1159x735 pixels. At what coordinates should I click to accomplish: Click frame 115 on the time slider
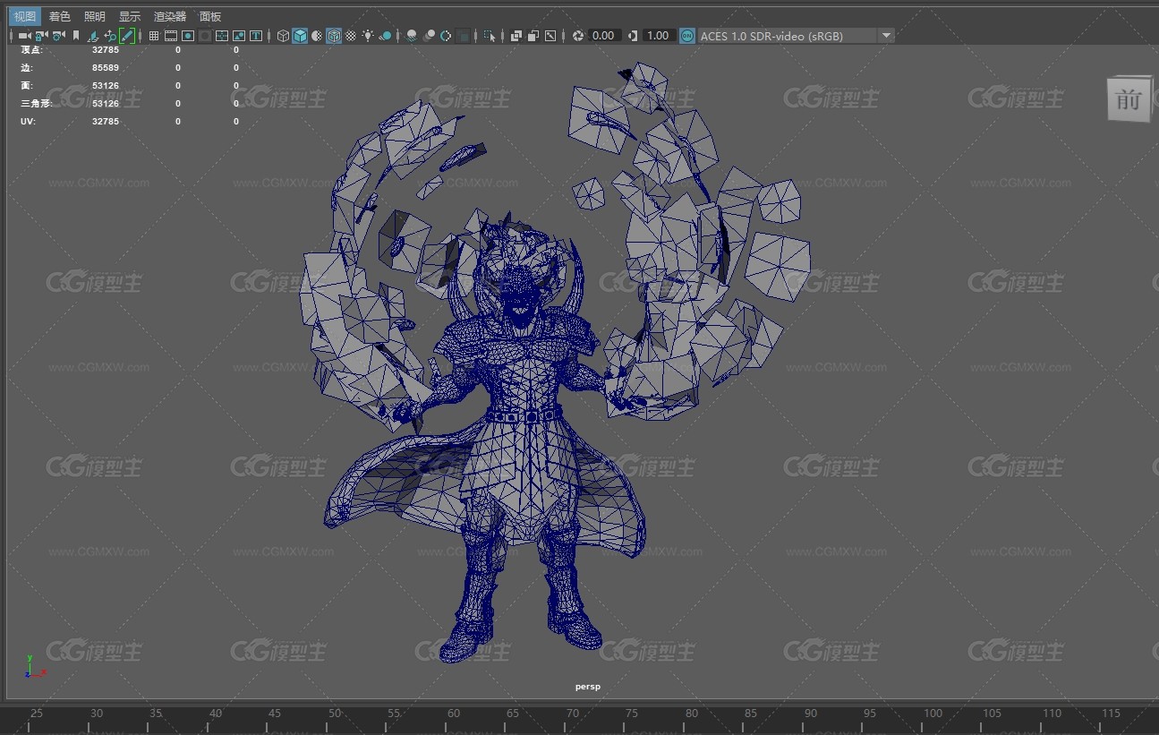(1111, 714)
